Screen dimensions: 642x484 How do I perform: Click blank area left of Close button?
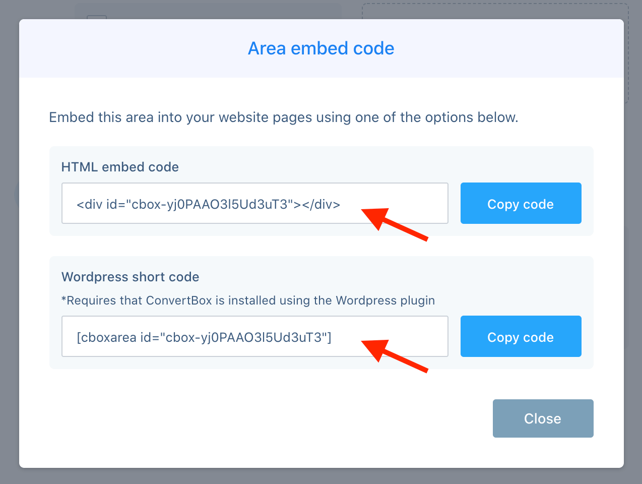[x=252, y=418]
